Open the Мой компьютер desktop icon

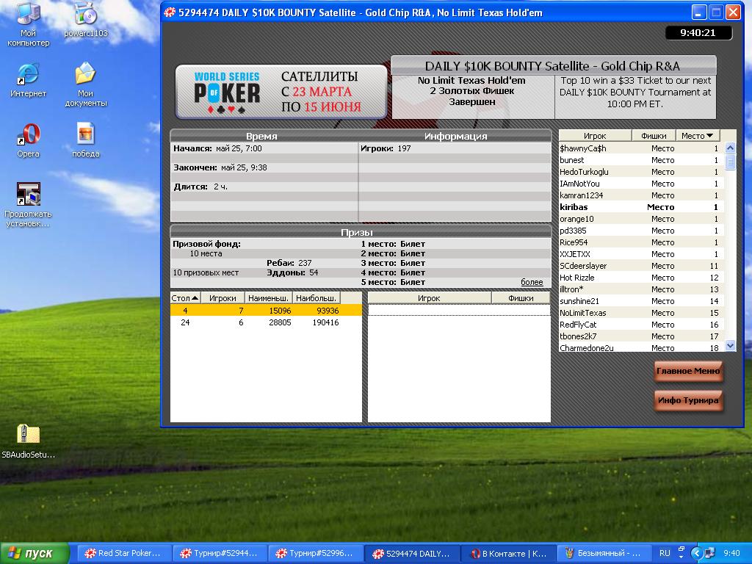(x=28, y=24)
